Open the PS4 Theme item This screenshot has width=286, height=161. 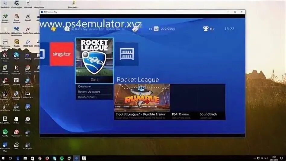pyautogui.click(x=180, y=114)
